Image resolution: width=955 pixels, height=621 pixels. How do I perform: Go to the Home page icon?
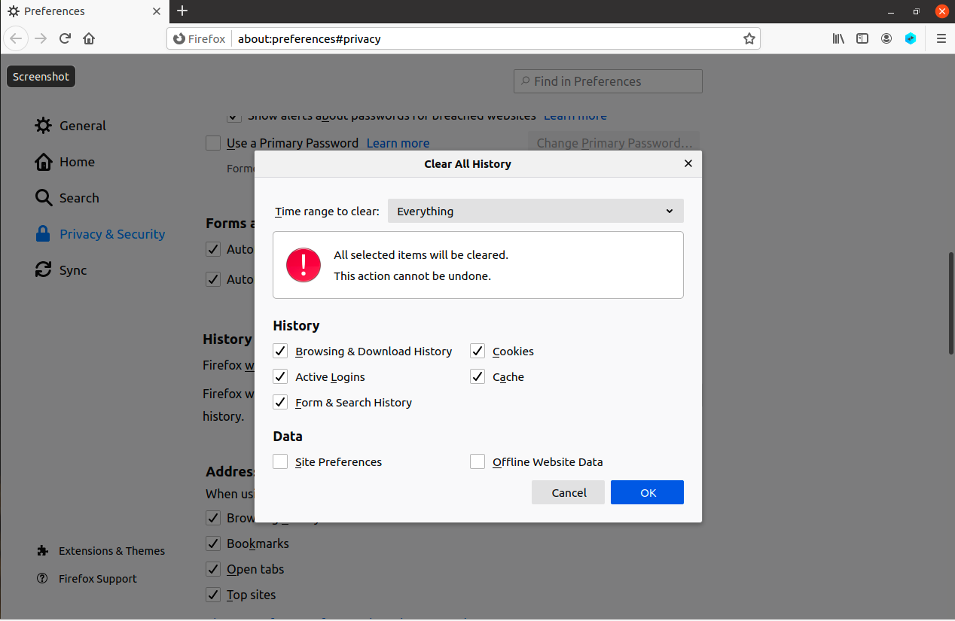click(x=89, y=38)
